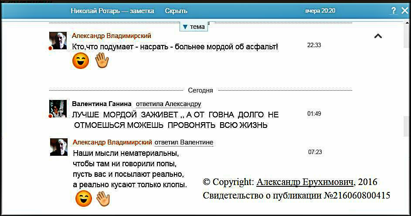Click reply line ЛУЧШЕ МОРДОЙ ЗАЖИВЕТ
Viewport: 411px width, 216px height.
(x=175, y=115)
